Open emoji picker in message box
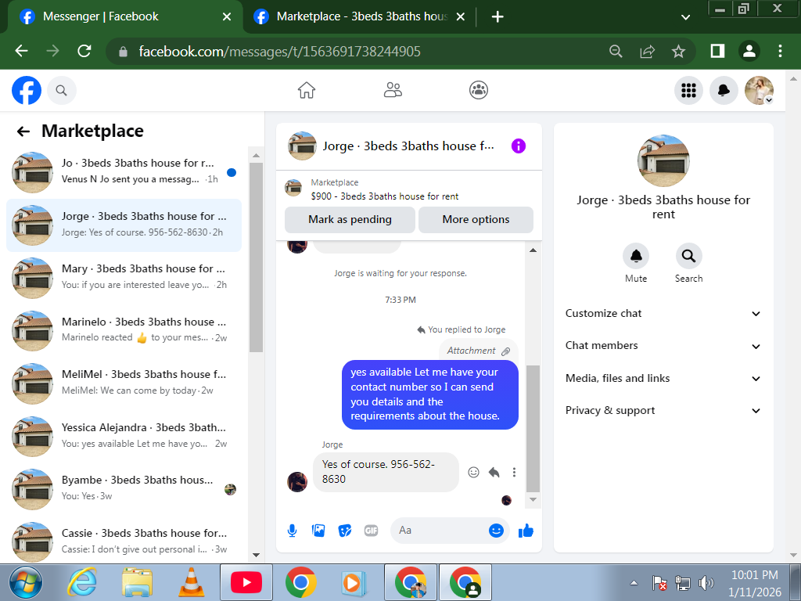This screenshot has height=601, width=801. click(496, 531)
